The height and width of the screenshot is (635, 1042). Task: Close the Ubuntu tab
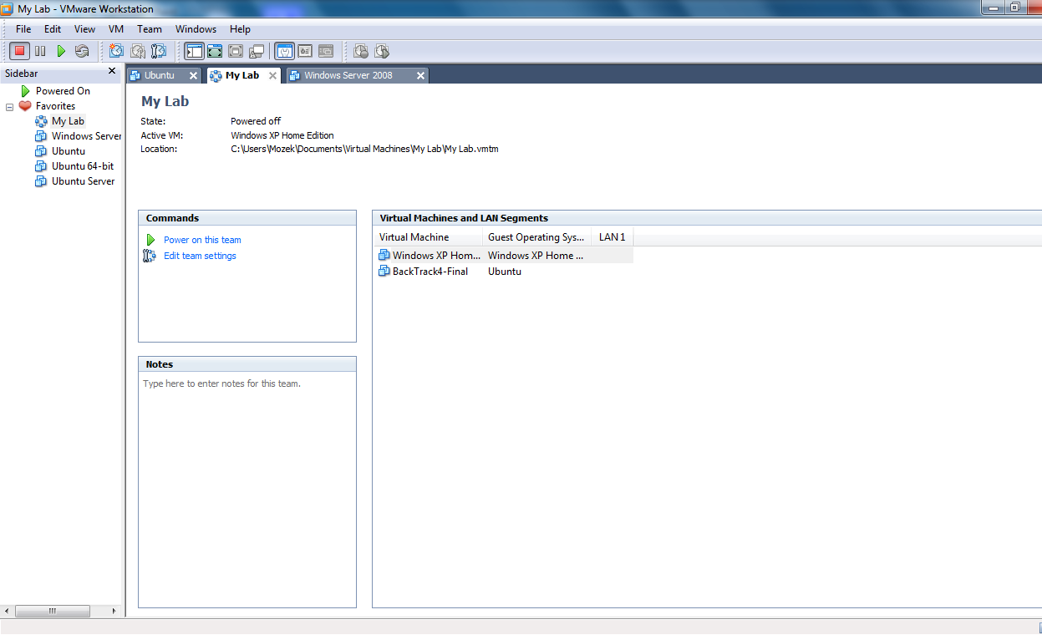193,75
